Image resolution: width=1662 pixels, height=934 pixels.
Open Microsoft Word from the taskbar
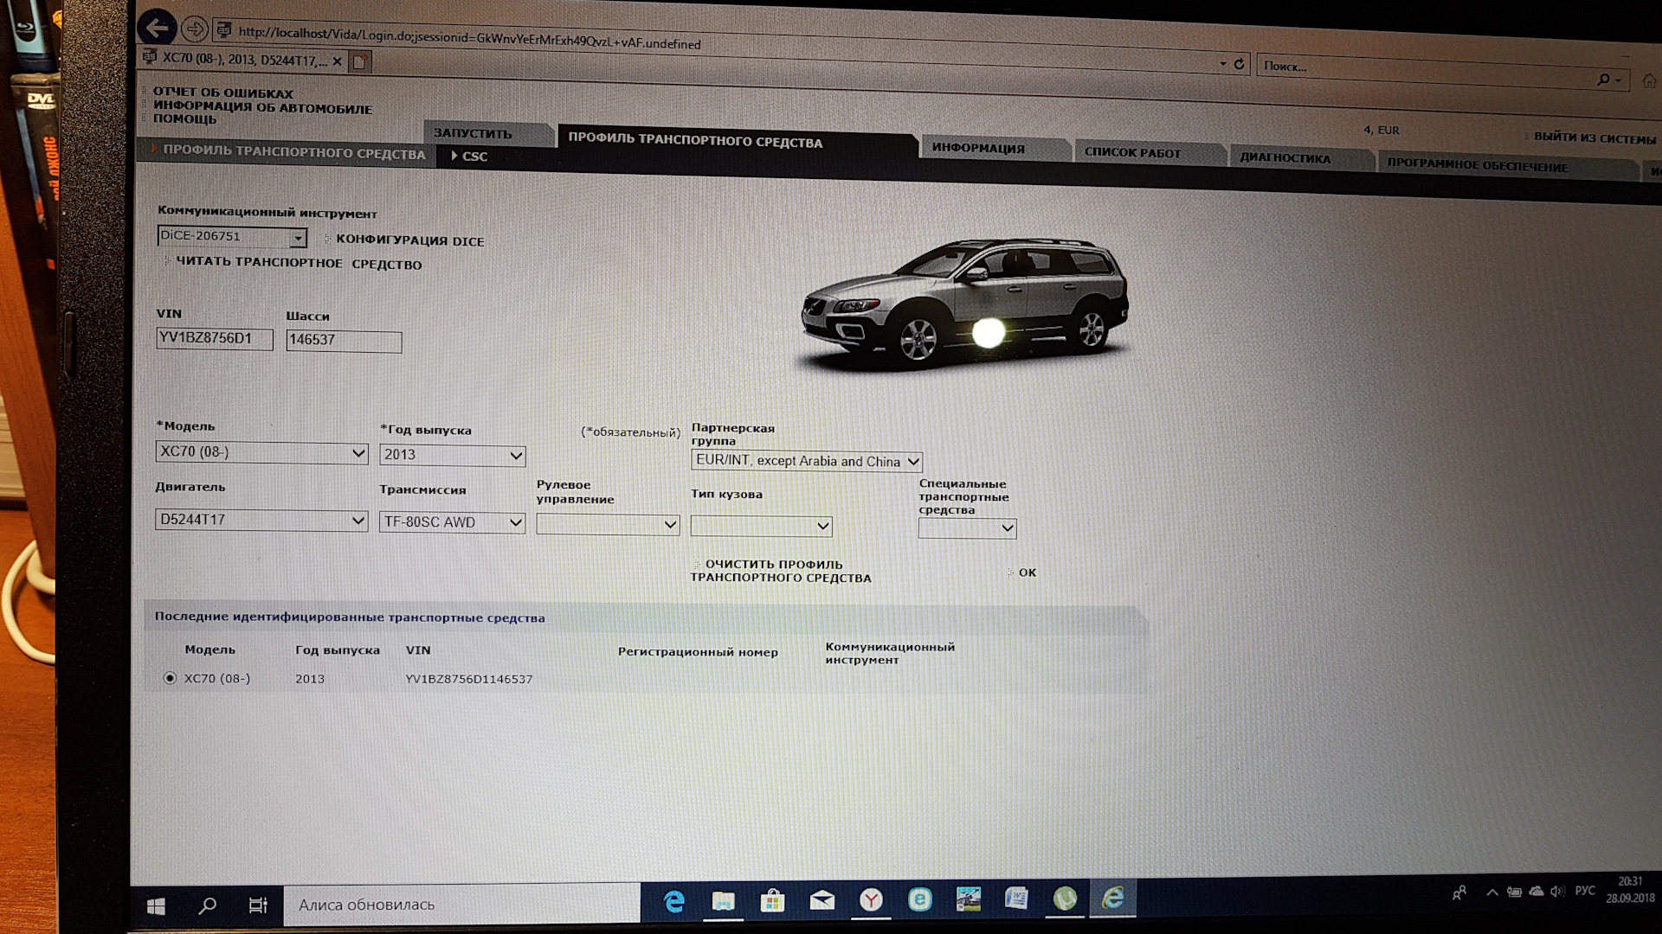pyautogui.click(x=1016, y=899)
